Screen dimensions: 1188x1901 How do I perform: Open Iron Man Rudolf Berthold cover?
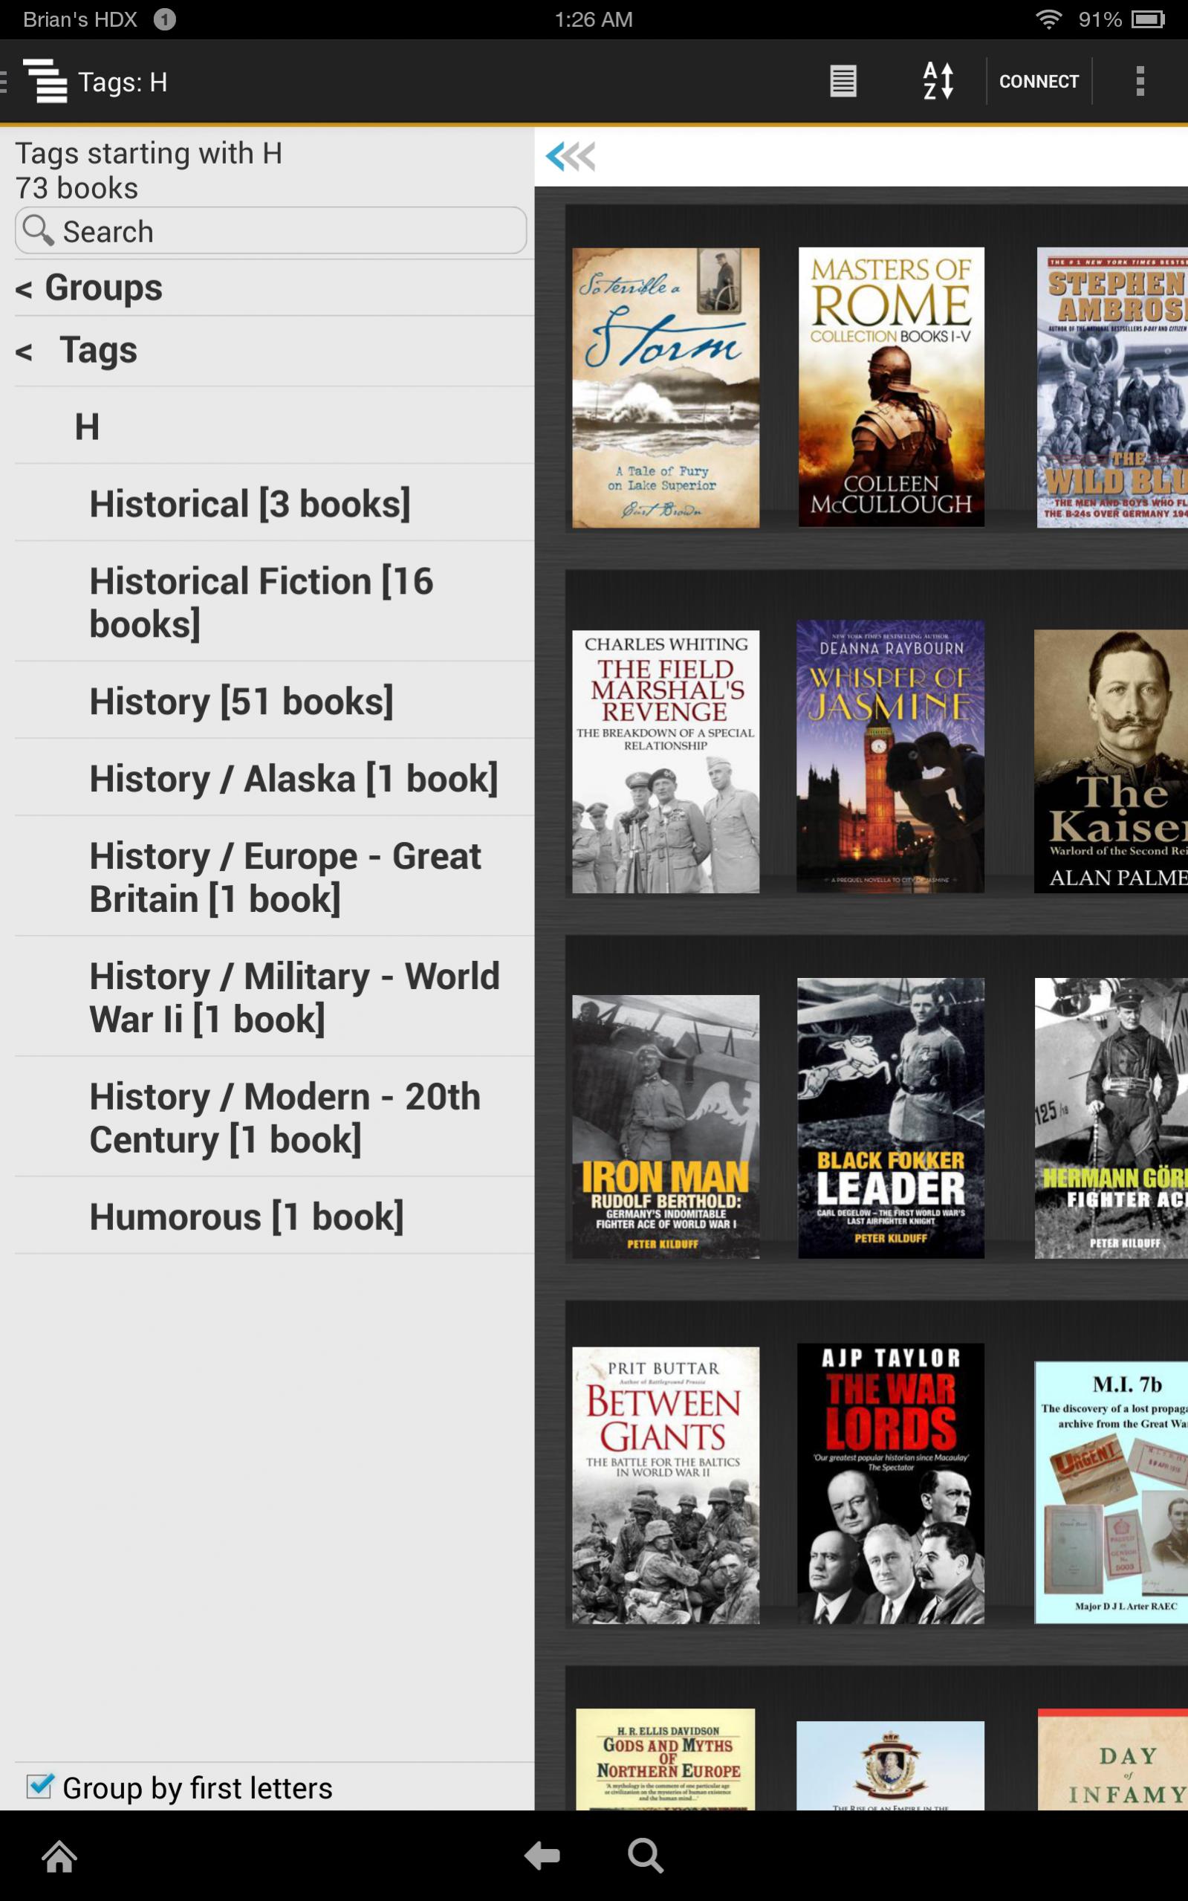[x=666, y=1127]
